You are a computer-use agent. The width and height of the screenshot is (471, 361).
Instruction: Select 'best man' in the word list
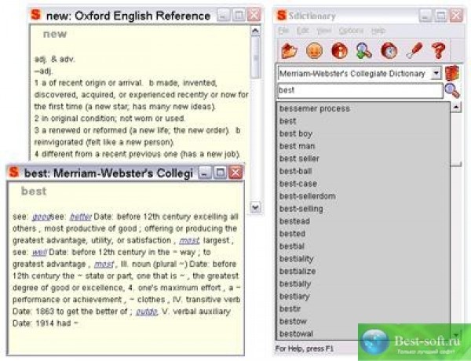click(363, 146)
